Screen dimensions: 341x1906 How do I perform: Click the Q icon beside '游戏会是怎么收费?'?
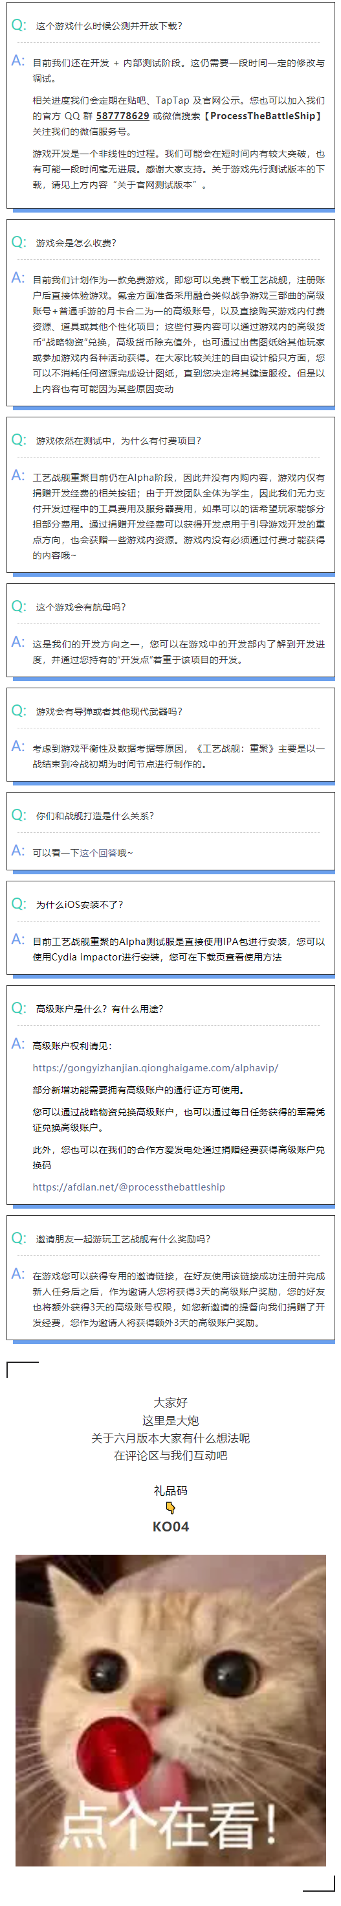click(x=19, y=242)
